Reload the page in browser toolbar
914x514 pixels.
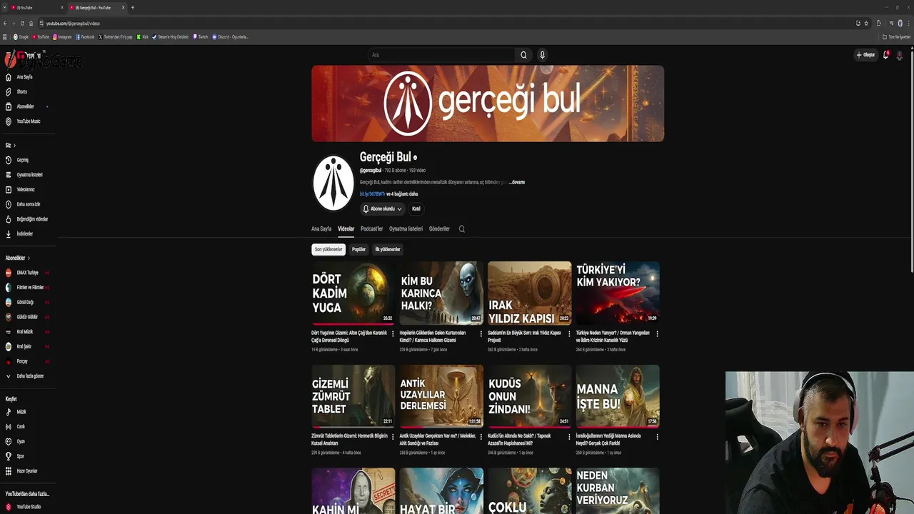click(22, 24)
